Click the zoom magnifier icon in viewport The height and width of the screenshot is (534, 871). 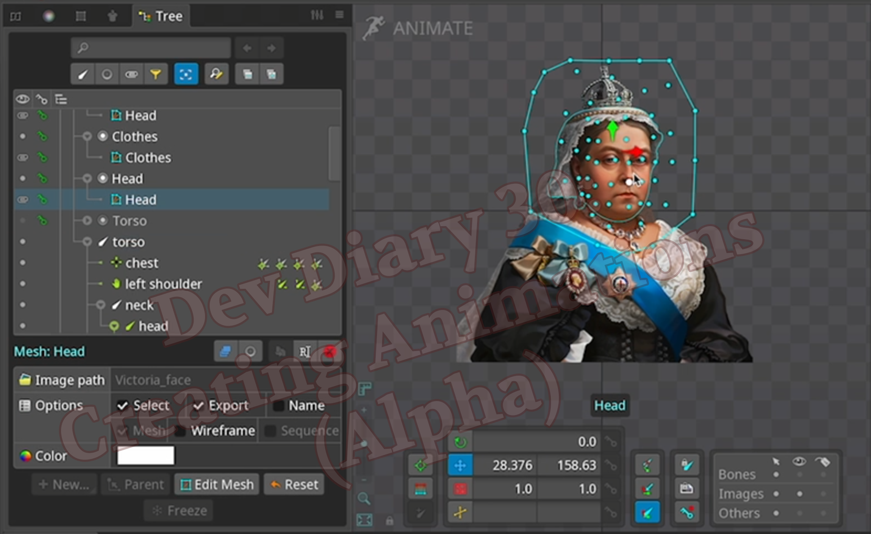[x=364, y=498]
